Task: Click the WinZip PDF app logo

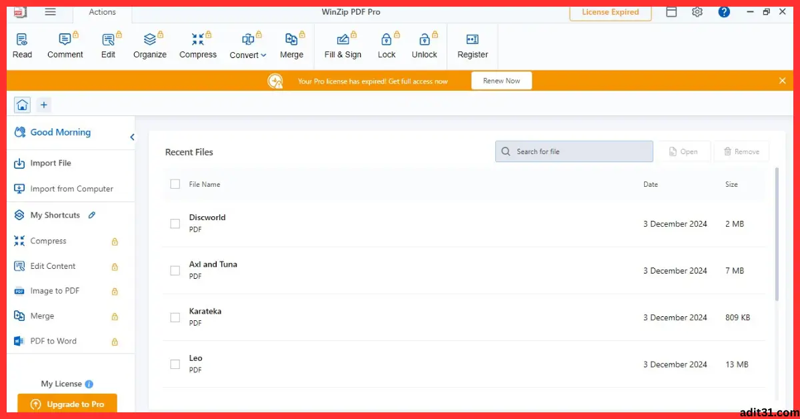Action: [21, 11]
